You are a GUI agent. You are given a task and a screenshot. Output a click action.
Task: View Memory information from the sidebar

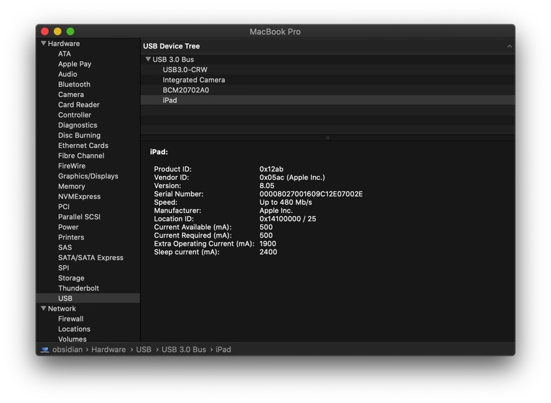click(x=72, y=186)
